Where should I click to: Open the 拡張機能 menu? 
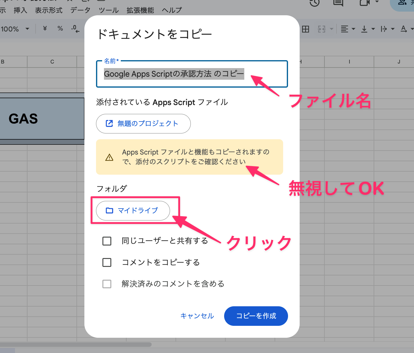point(140,10)
